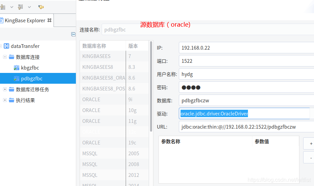
Task: Open dropdown arrow beside second toolbar icon
Action: point(29,7)
